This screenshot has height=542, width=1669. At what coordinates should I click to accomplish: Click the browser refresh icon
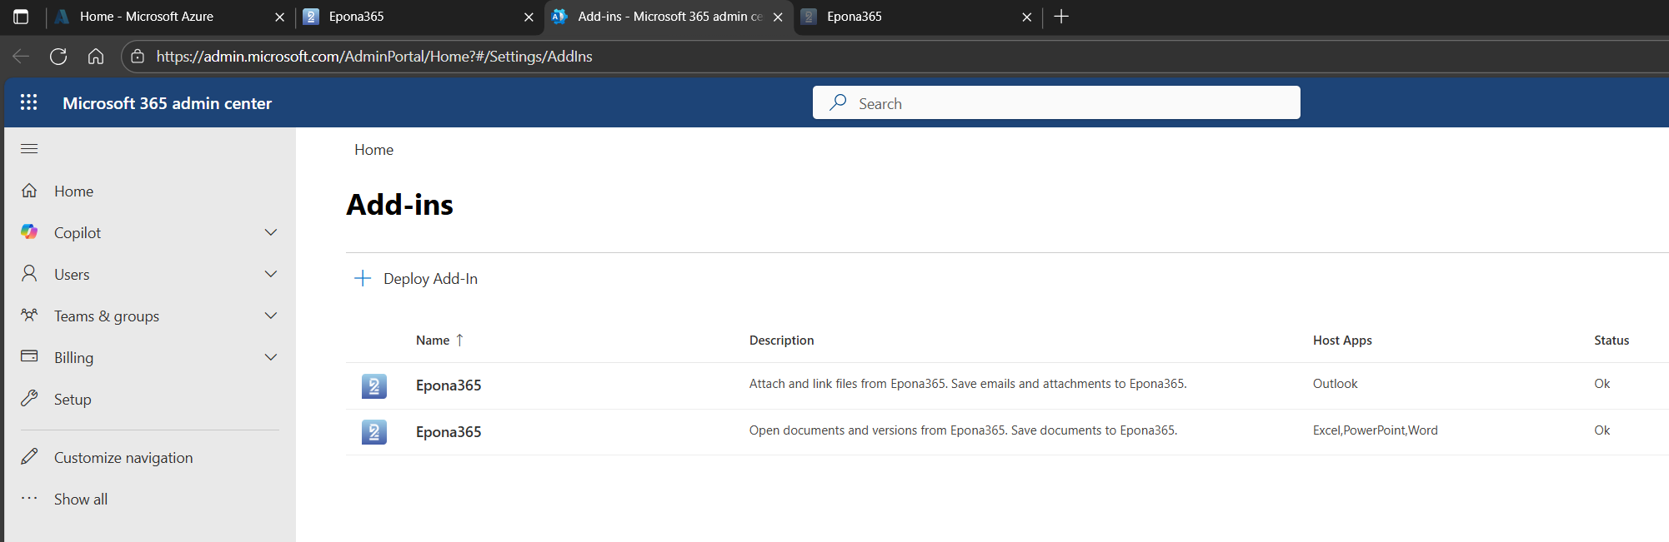click(x=58, y=57)
